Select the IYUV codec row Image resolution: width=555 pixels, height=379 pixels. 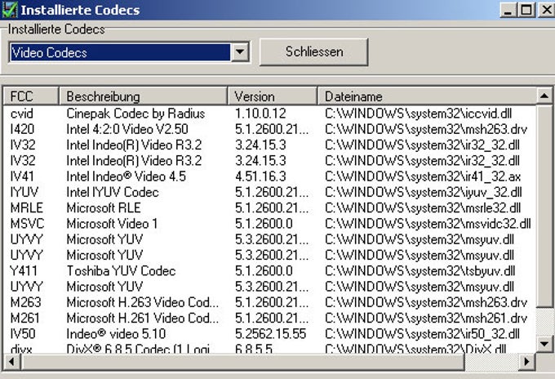pyautogui.click(x=269, y=192)
